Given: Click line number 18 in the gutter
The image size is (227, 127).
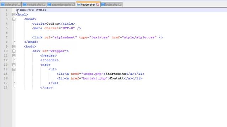Looking at the screenshot, I should [x=6, y=87].
